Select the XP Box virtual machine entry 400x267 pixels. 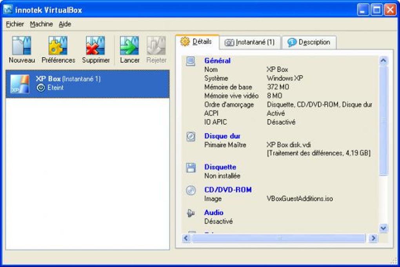click(x=87, y=84)
